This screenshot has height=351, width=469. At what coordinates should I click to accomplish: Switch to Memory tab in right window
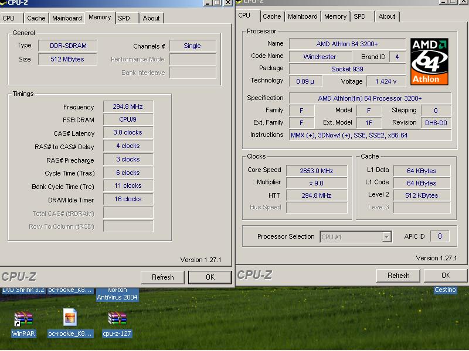[335, 16]
